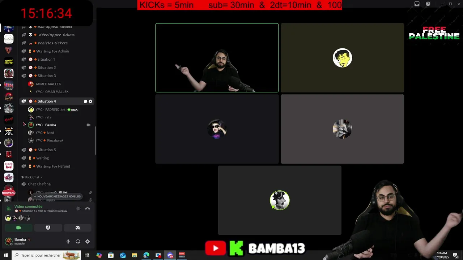Start screen sharing from the voice panel
463x260 pixels.
[48, 228]
